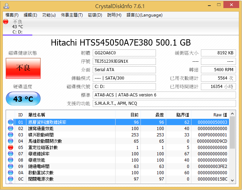Click blue status circle for attribute 09
This screenshot has width=242, height=190.
11,166
